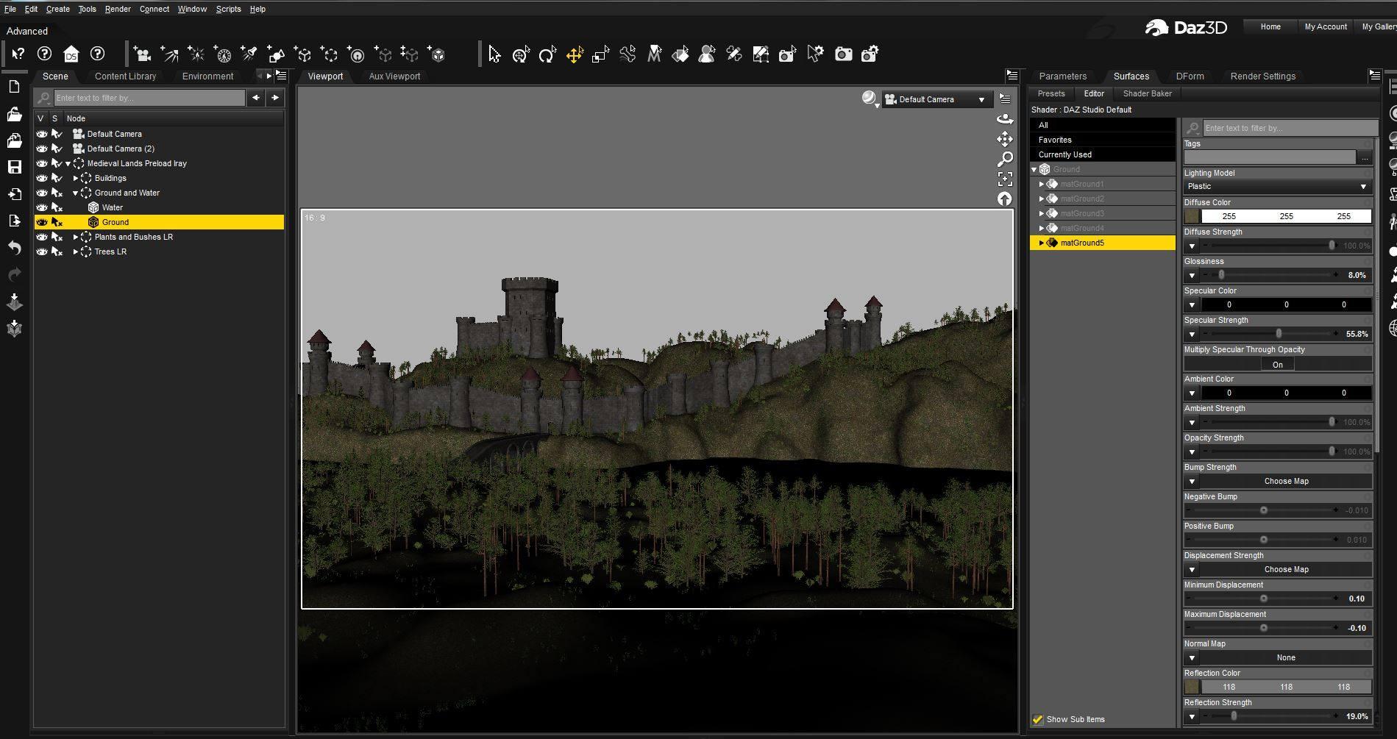Click the Undo arrow in left sidebar
This screenshot has width=1397, height=739.
14,248
